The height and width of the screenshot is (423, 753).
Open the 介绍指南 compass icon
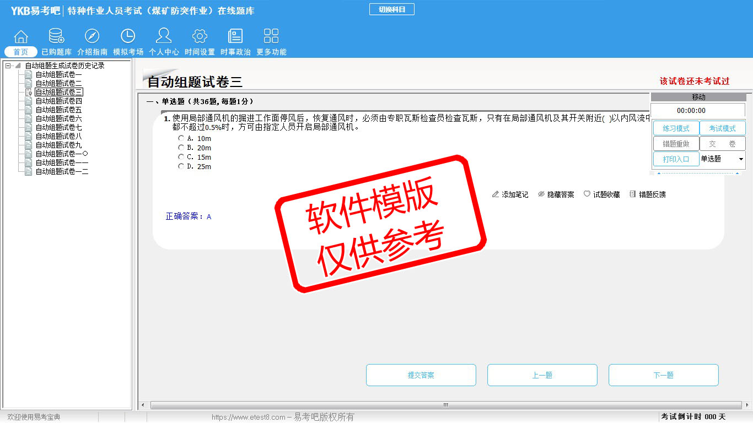(92, 37)
